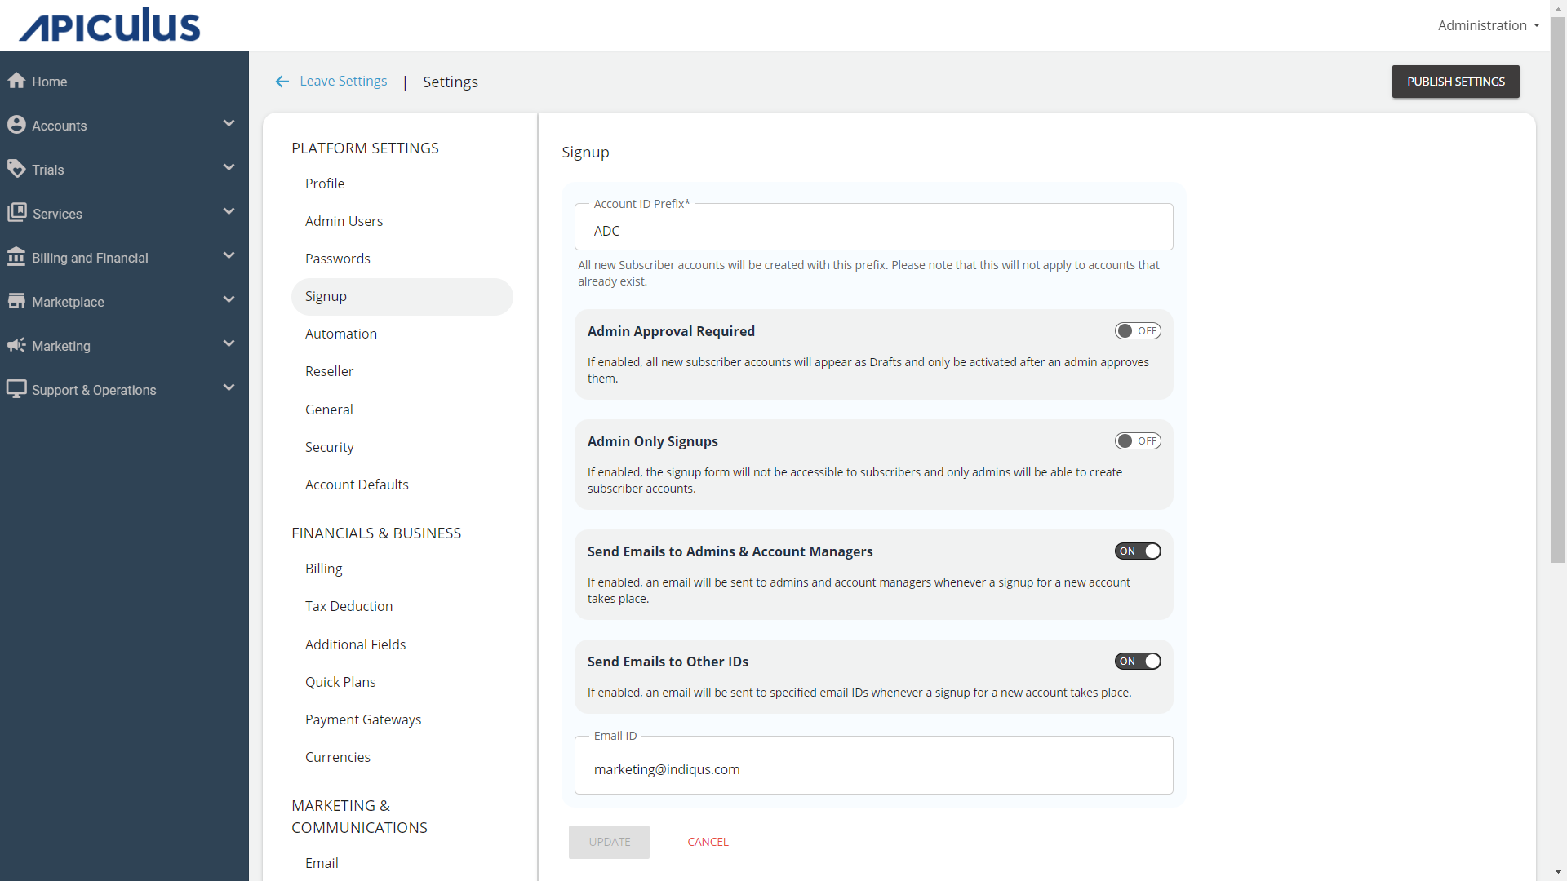Open the Trials section via its tag icon
The height and width of the screenshot is (881, 1567).
pyautogui.click(x=16, y=169)
